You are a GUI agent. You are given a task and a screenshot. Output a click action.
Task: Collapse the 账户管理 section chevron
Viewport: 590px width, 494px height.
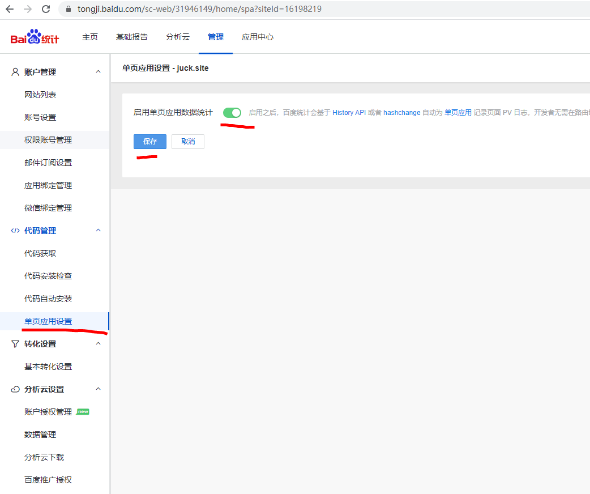[x=98, y=72]
